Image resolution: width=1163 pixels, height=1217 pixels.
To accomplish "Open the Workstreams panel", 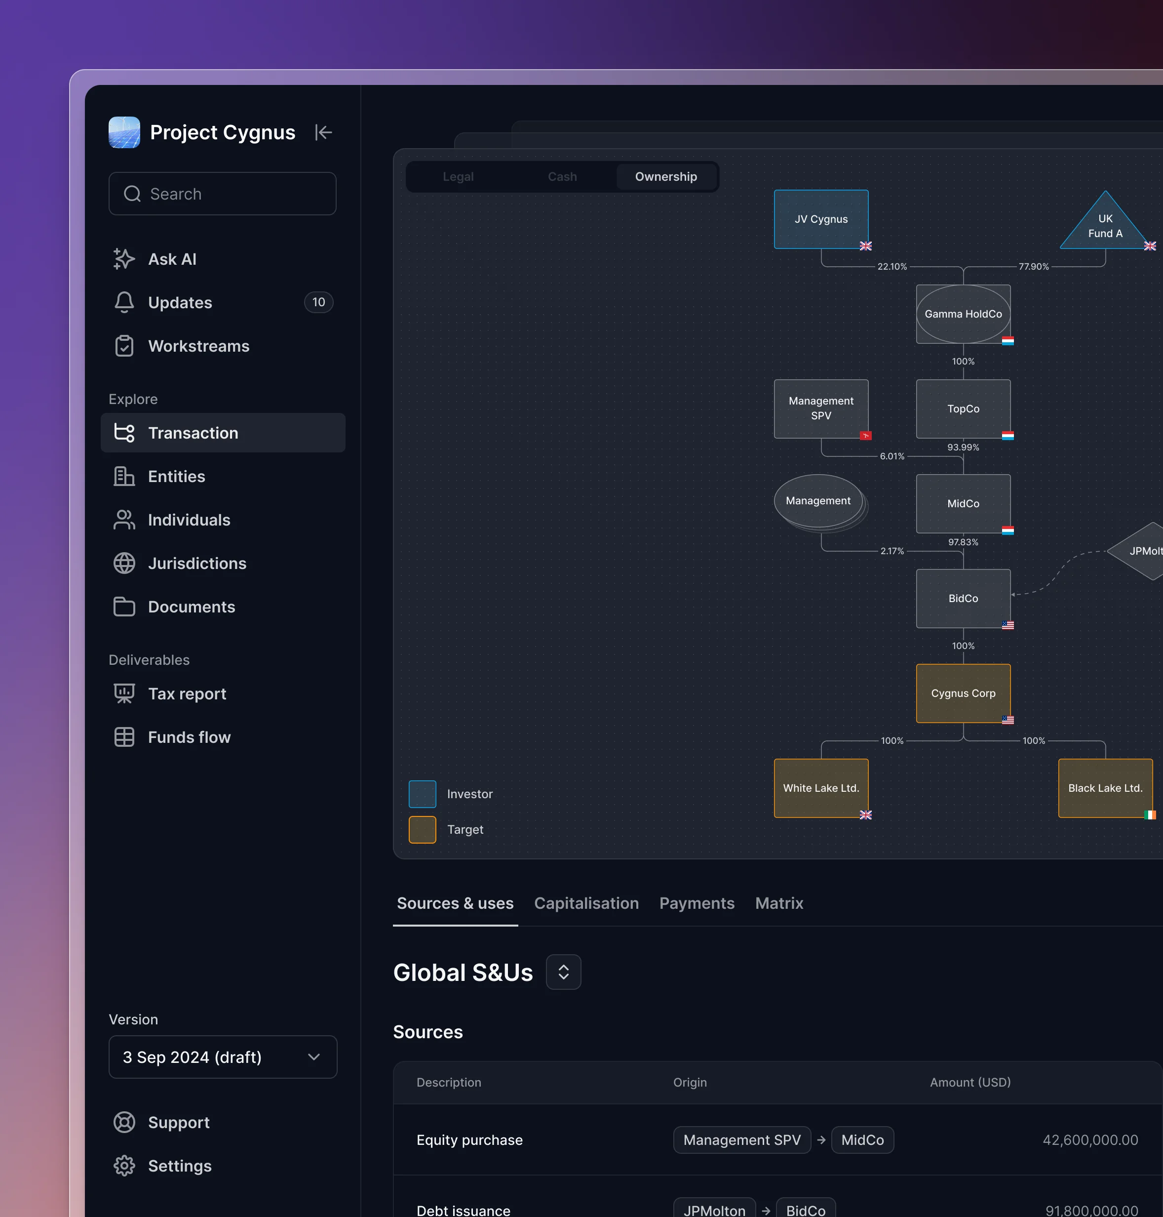I will click(124, 346).
